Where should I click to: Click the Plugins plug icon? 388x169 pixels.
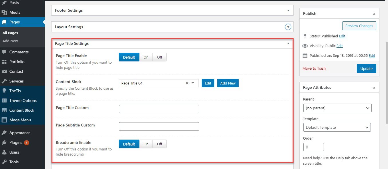[x=4, y=142]
